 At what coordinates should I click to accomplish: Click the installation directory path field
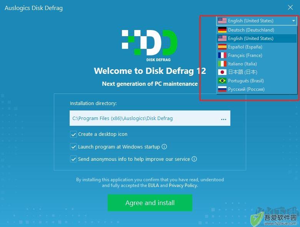click(150, 118)
